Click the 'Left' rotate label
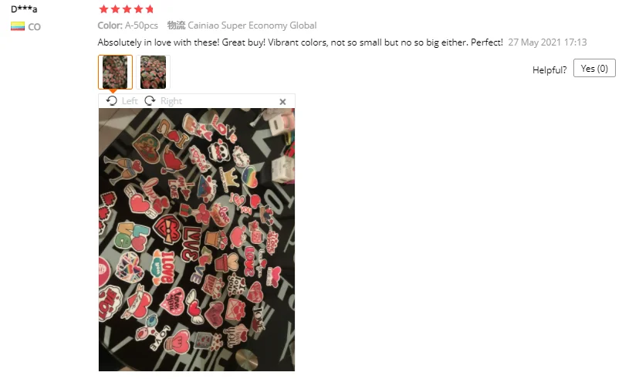622x379 pixels. (130, 101)
